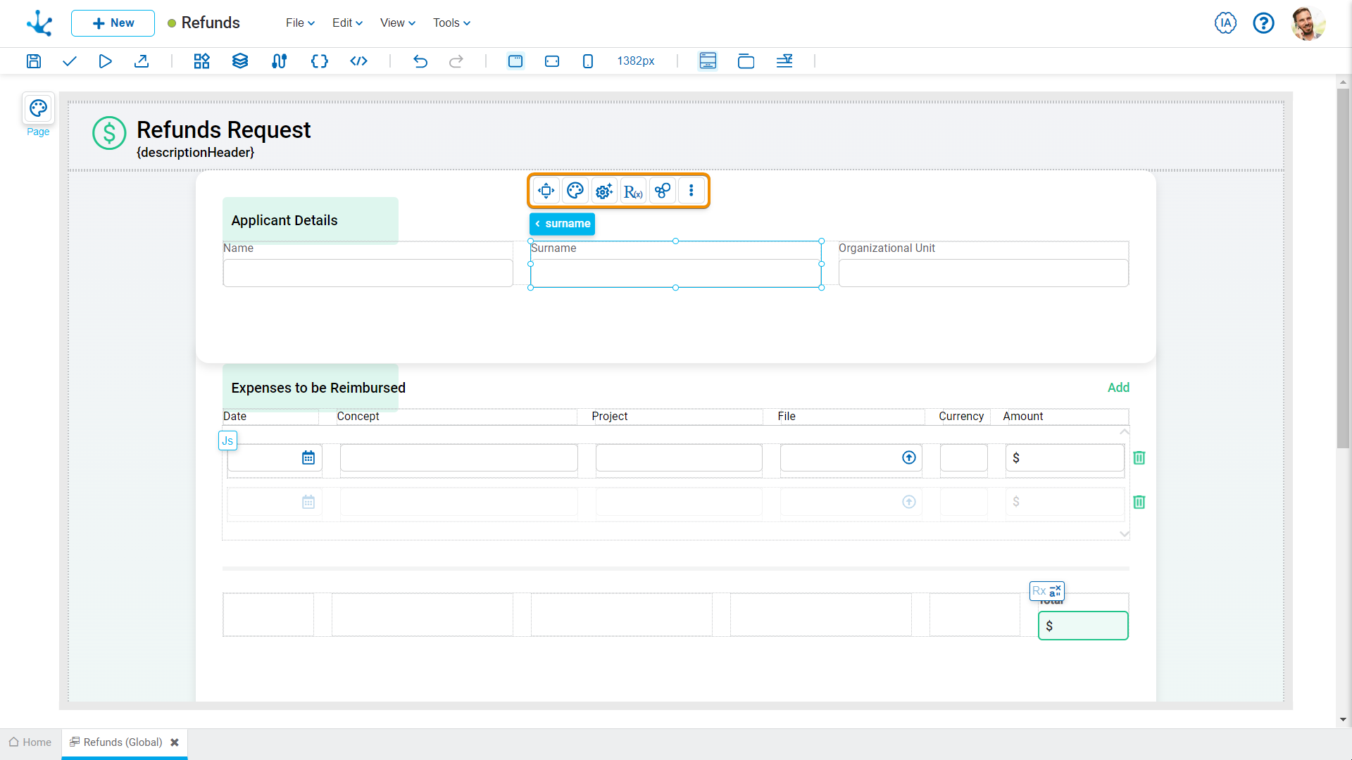Image resolution: width=1352 pixels, height=760 pixels.
Task: Click the Name input field
Action: coord(368,273)
